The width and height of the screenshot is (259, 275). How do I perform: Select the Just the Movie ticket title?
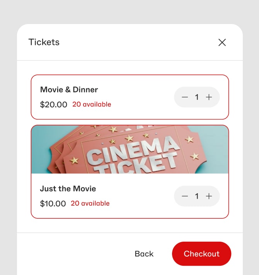(68, 189)
